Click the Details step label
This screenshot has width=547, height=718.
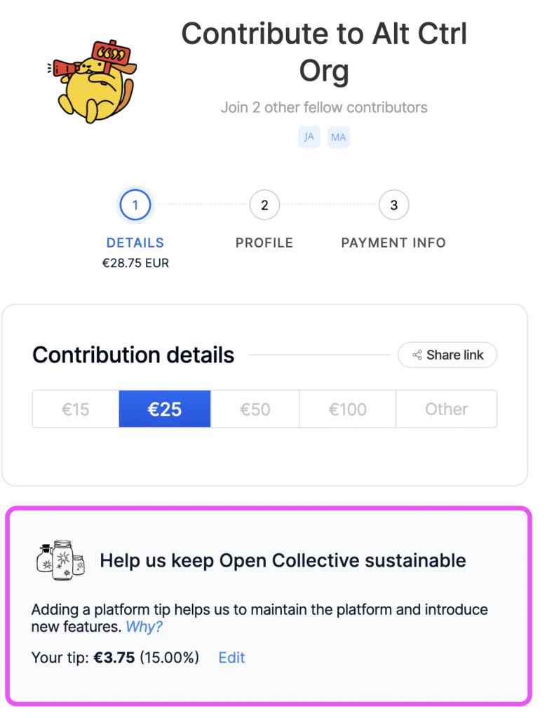(135, 243)
